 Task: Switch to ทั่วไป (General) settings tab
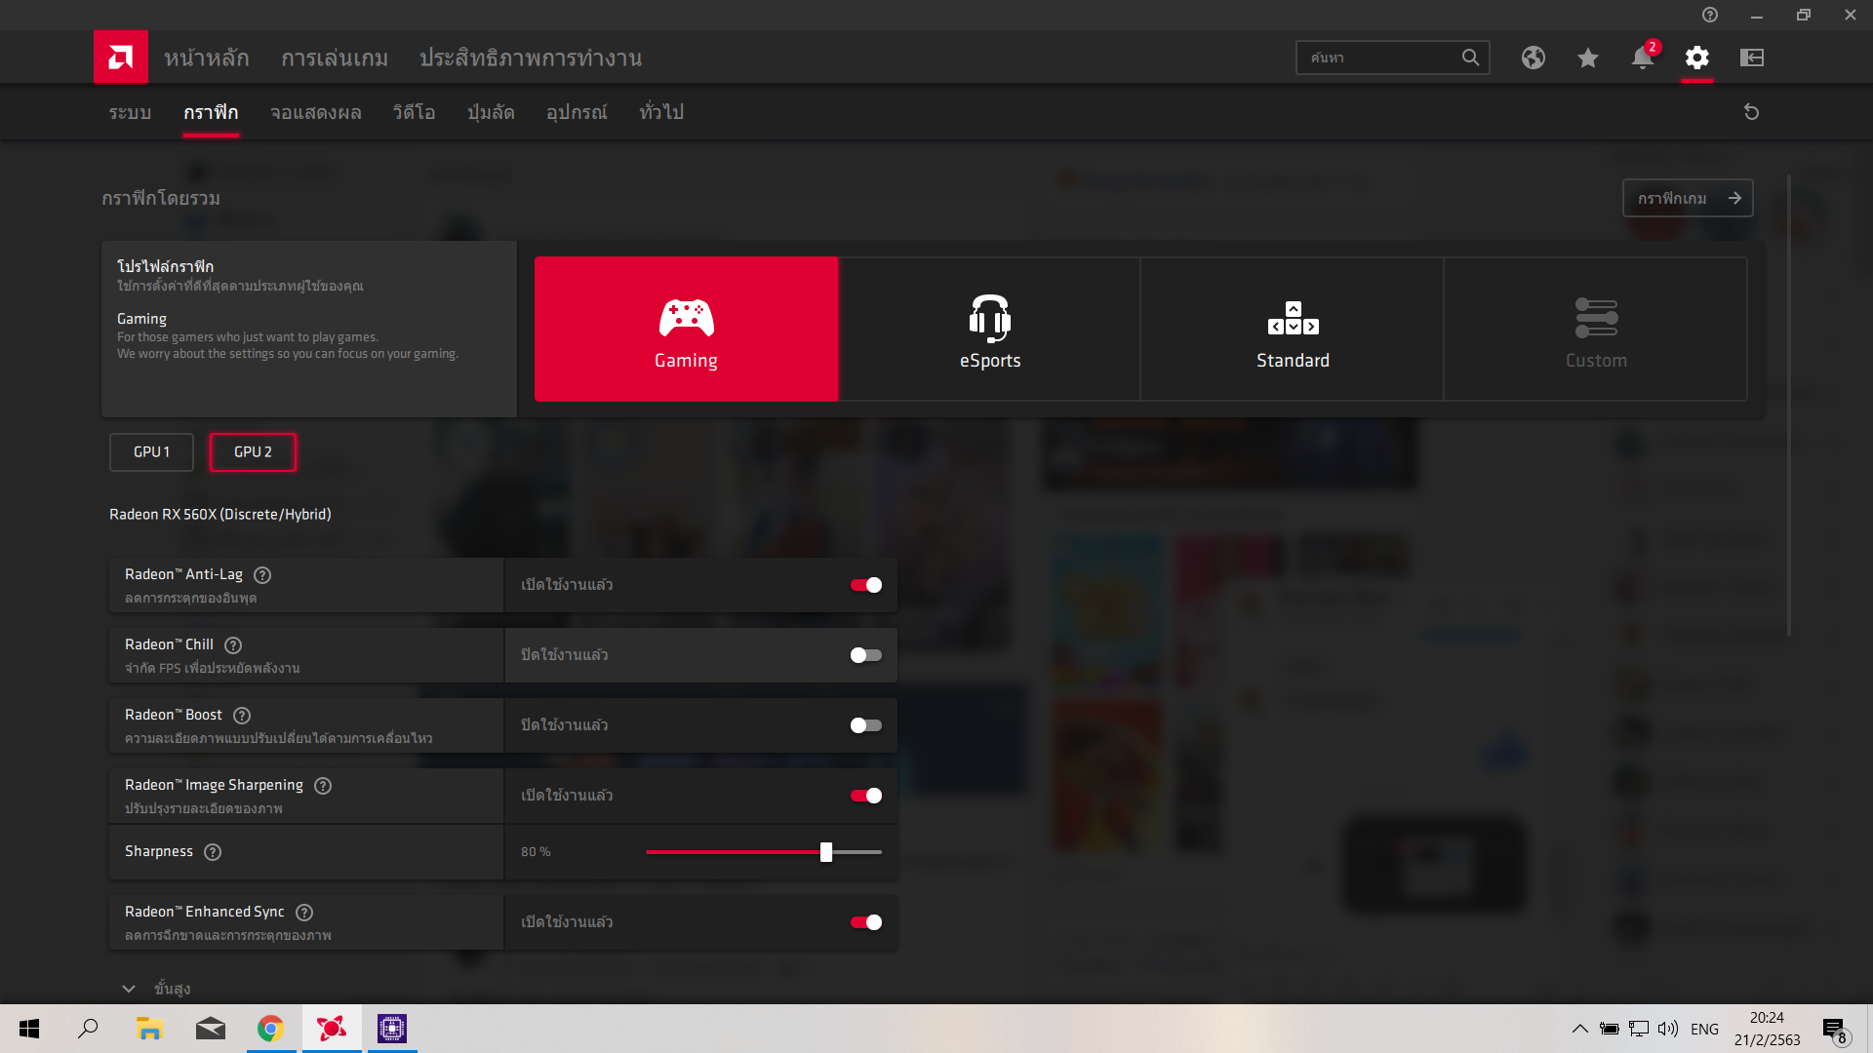pos(661,112)
